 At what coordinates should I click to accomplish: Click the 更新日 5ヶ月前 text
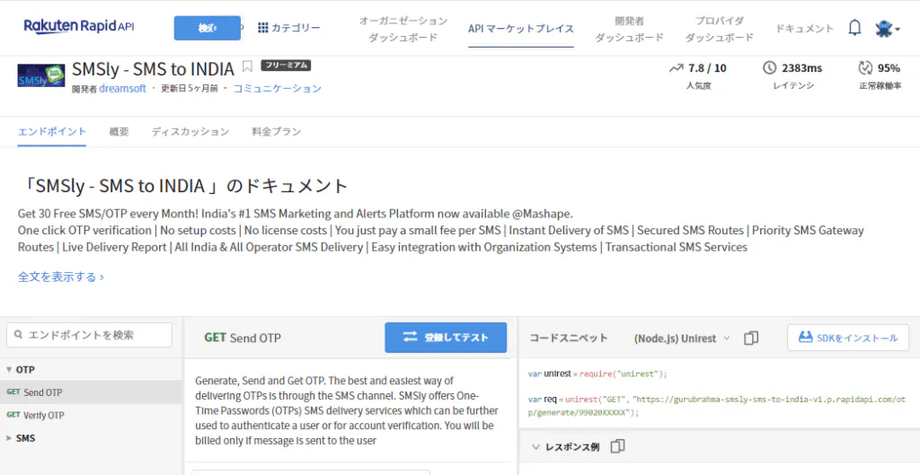(190, 89)
